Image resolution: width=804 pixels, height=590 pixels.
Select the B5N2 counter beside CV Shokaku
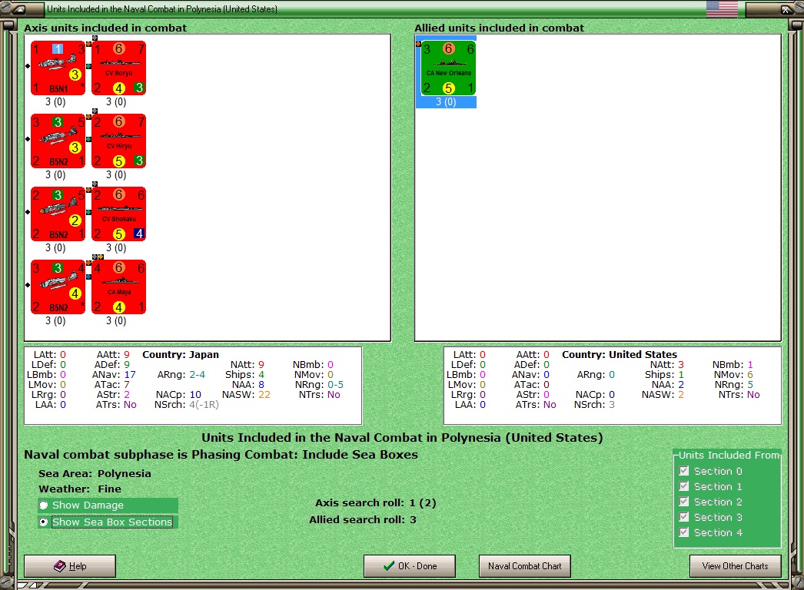tap(58, 214)
